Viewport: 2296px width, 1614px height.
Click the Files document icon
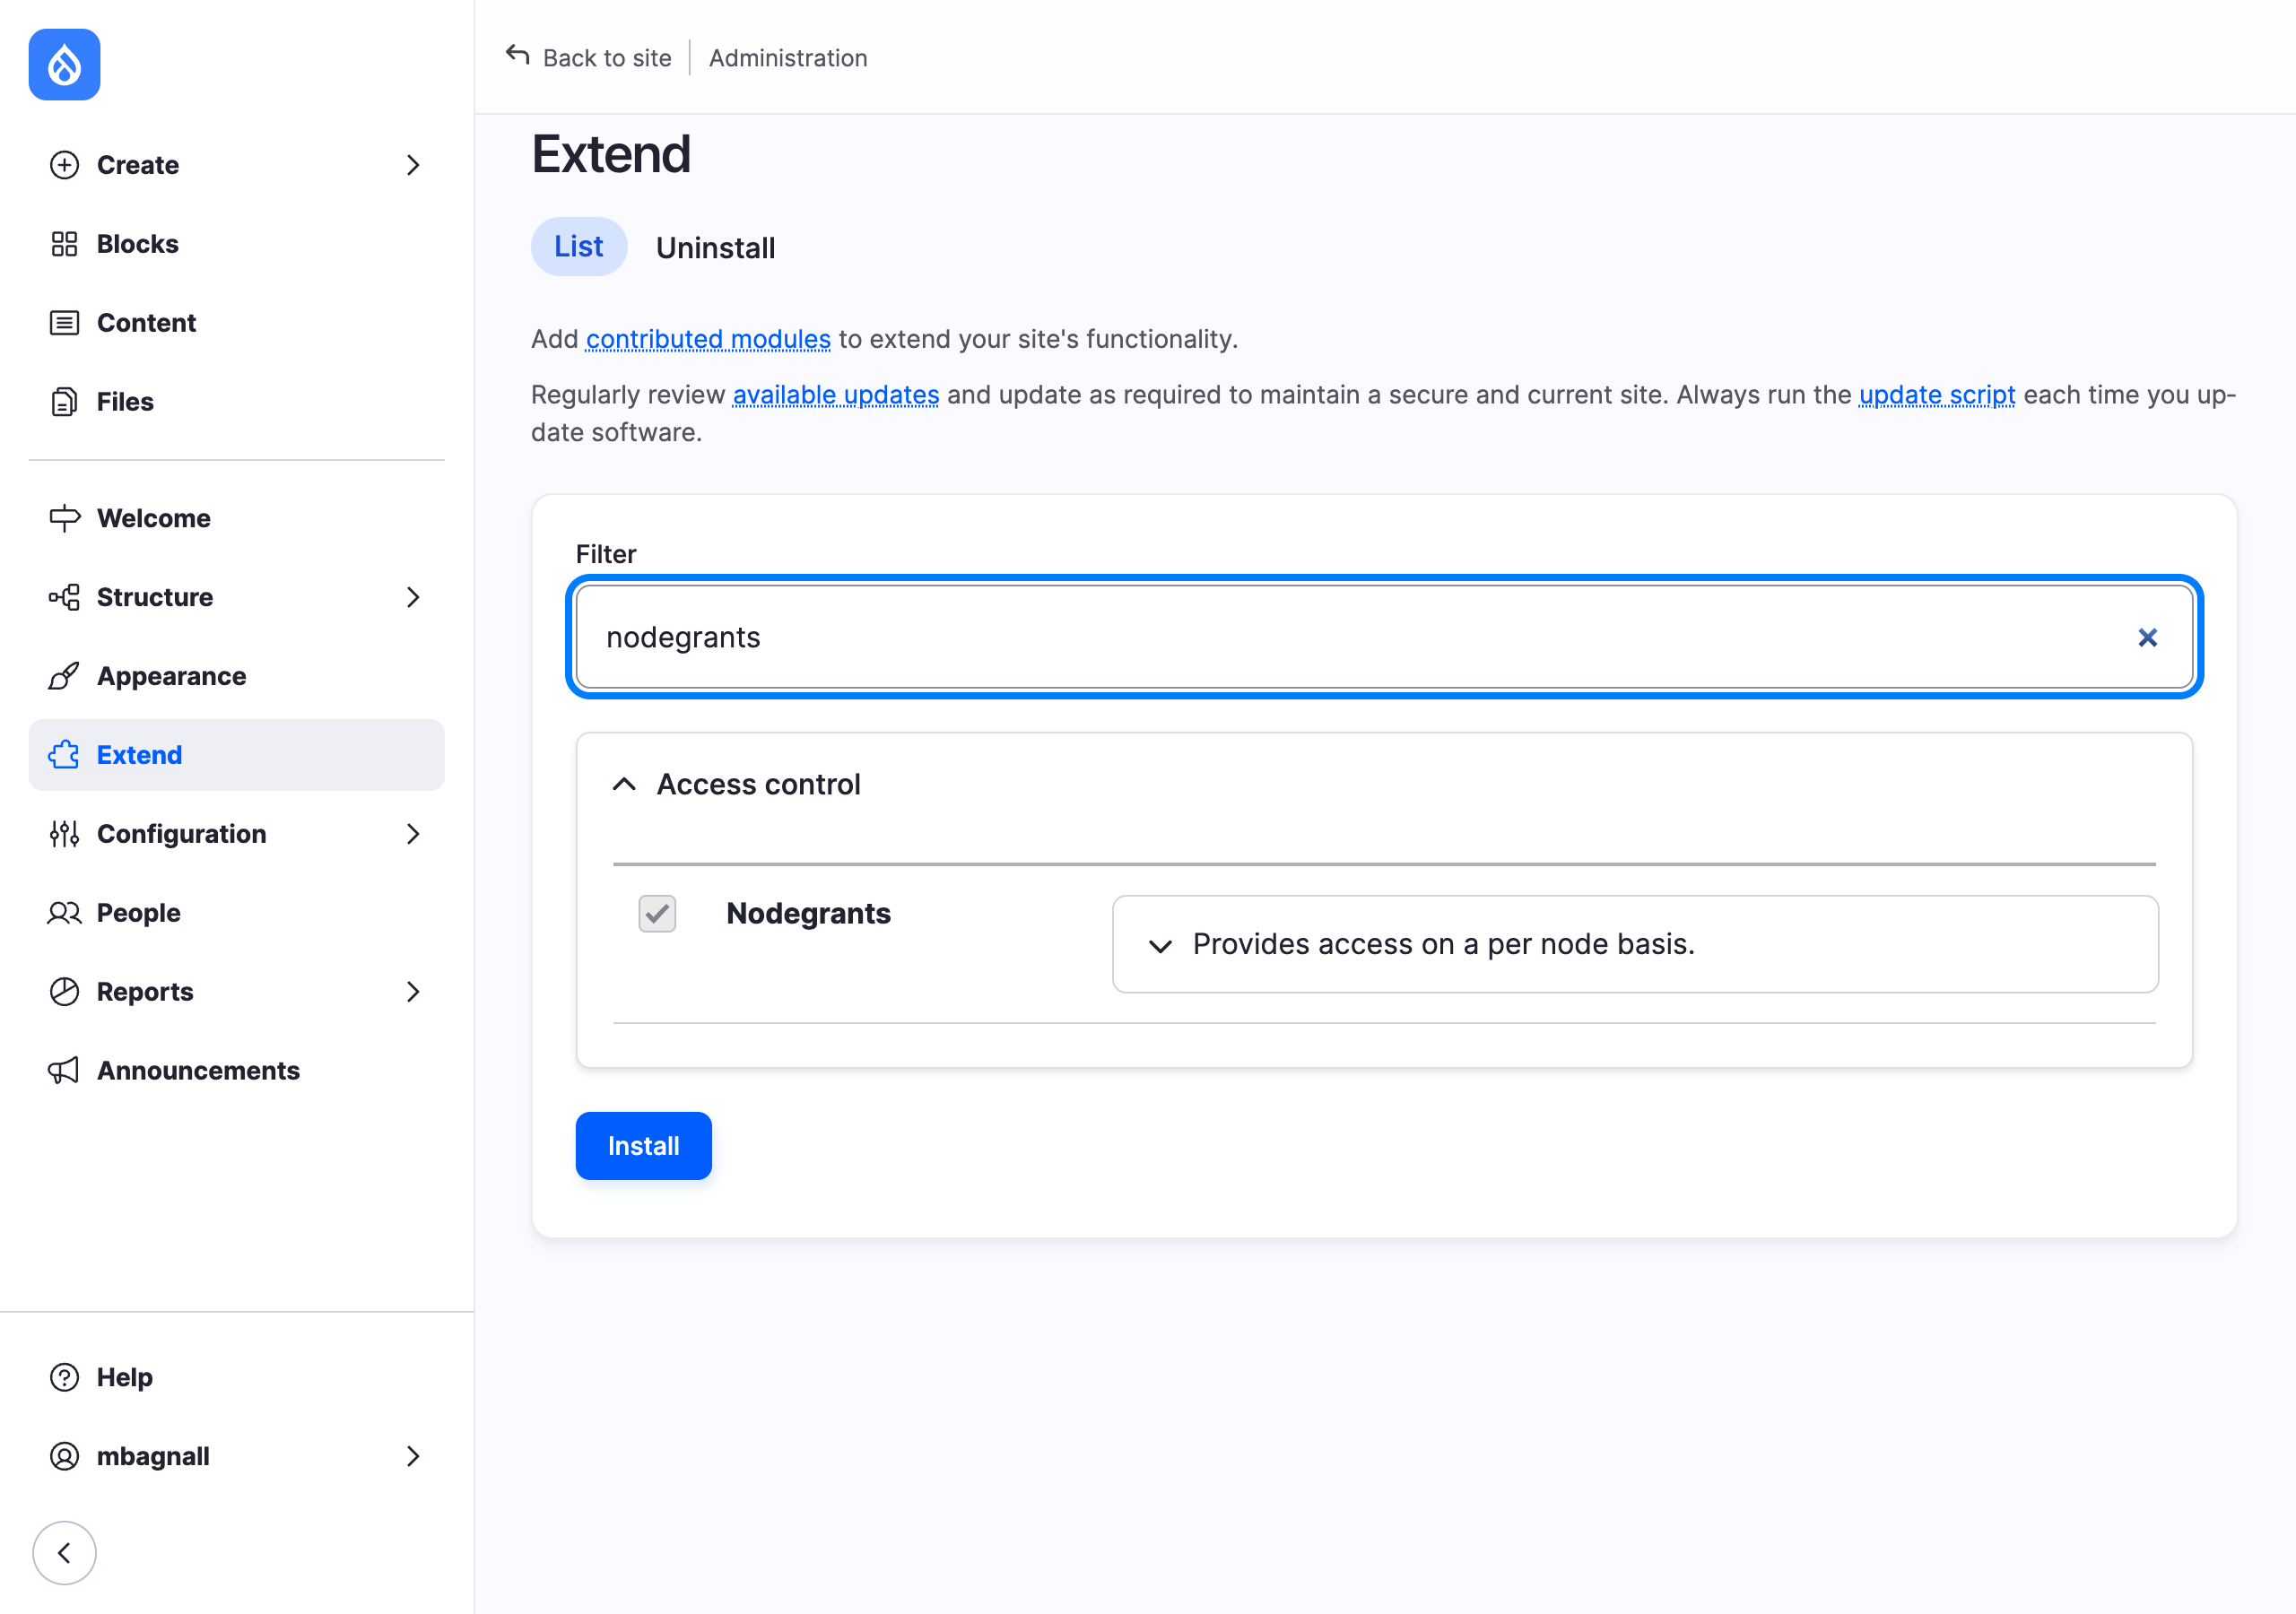pos(64,402)
